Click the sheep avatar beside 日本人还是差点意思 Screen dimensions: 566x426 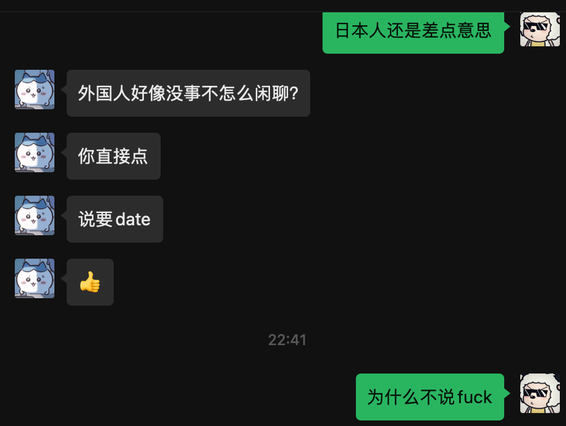pyautogui.click(x=539, y=29)
